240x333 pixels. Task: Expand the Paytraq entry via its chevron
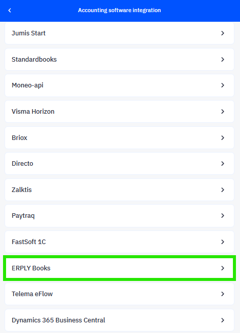223,216
